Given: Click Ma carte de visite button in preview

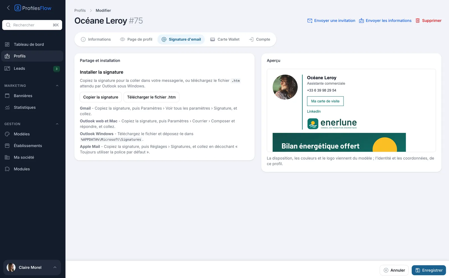Looking at the screenshot, I should pyautogui.click(x=325, y=101).
